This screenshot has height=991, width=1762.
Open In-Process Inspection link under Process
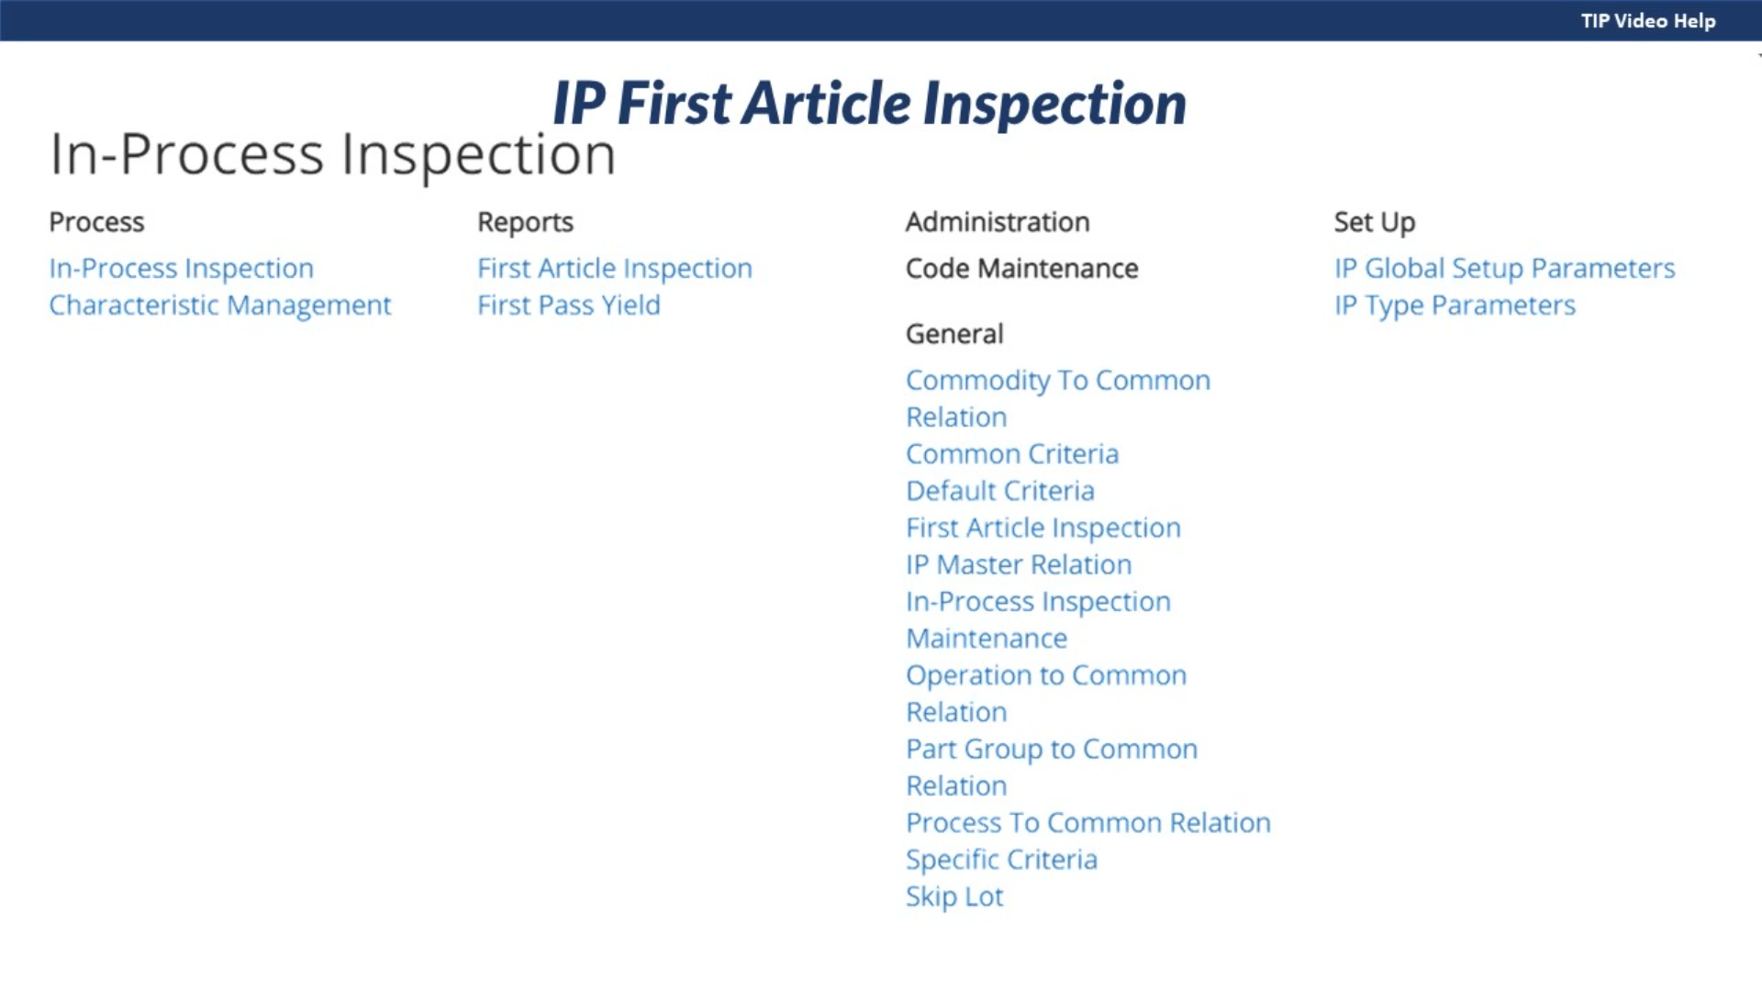point(181,268)
